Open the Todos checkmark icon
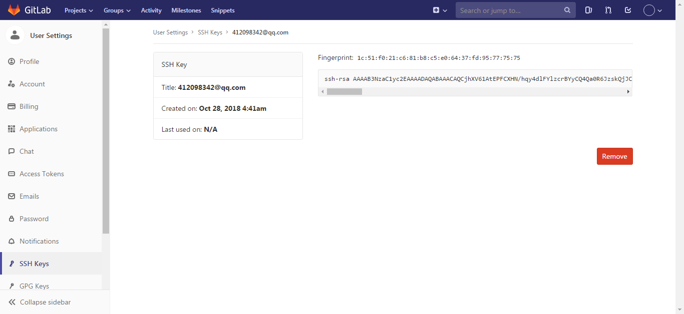 pos(628,10)
